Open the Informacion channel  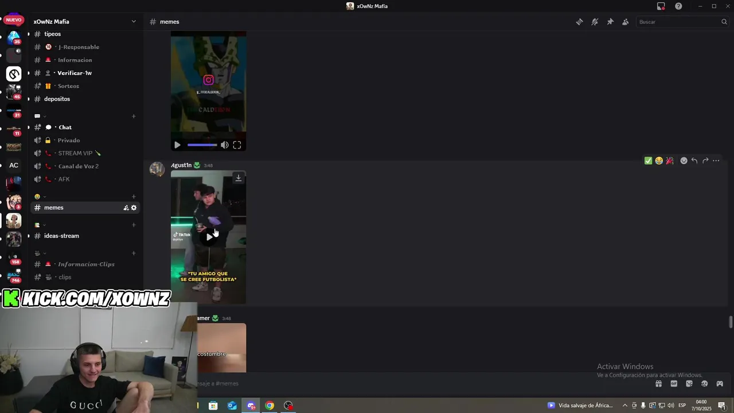(86, 60)
